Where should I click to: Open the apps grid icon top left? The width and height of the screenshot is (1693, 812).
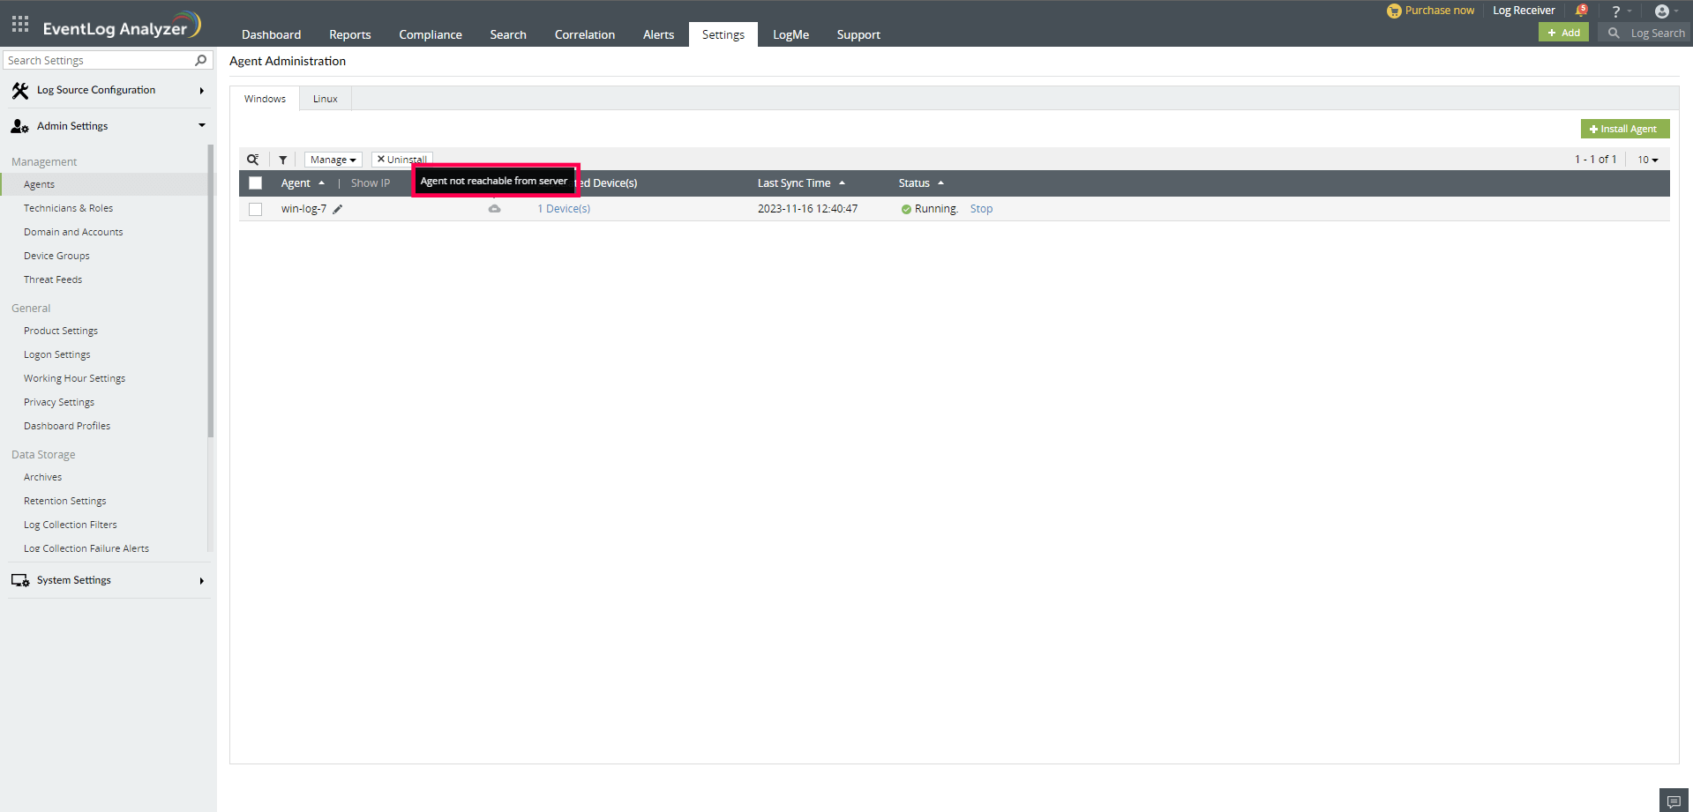pyautogui.click(x=19, y=24)
